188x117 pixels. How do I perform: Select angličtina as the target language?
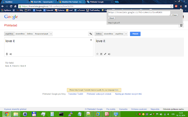[119, 34]
